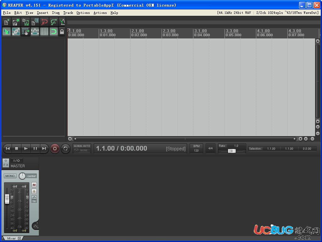Click the red Record button

pos(55,149)
